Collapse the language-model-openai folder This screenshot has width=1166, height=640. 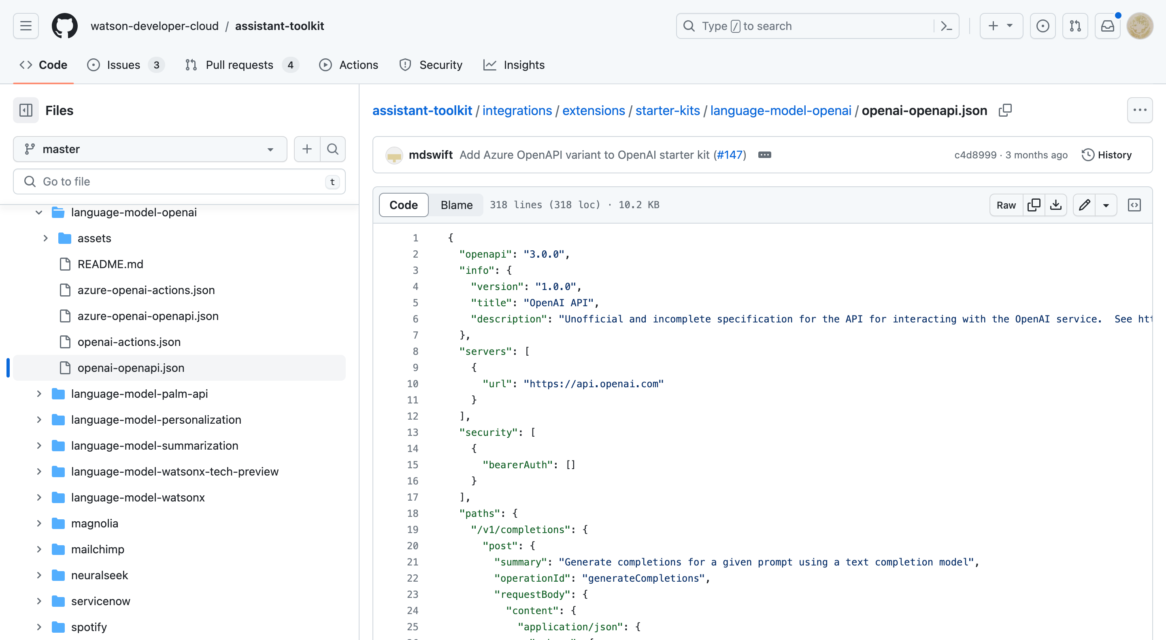[39, 212]
